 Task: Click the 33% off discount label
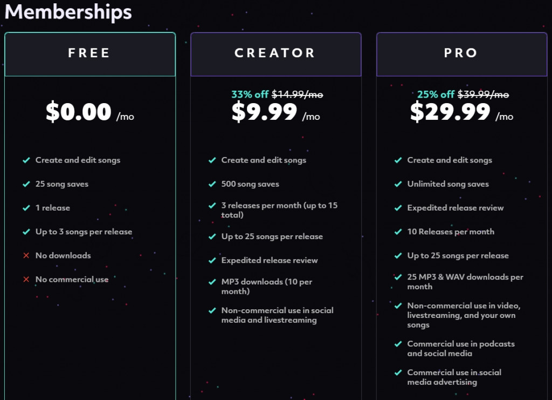pos(250,94)
